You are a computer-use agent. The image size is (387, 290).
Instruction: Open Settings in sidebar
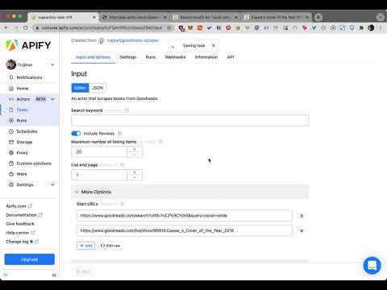[21, 184]
